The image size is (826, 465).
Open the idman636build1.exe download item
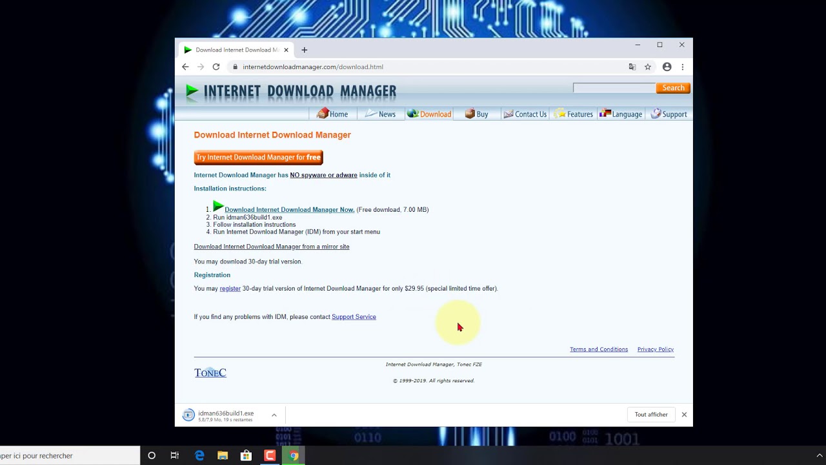click(x=223, y=415)
